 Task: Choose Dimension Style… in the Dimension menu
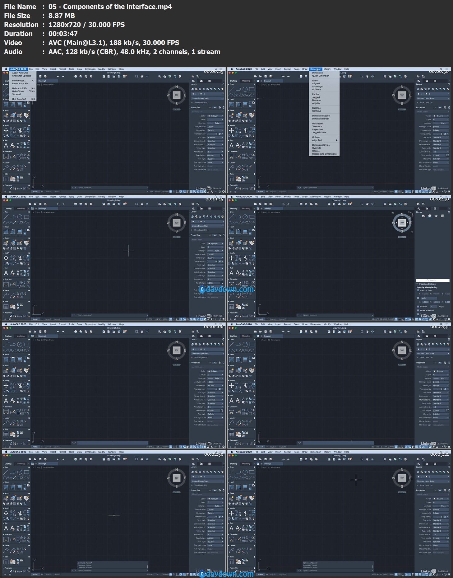click(321, 145)
